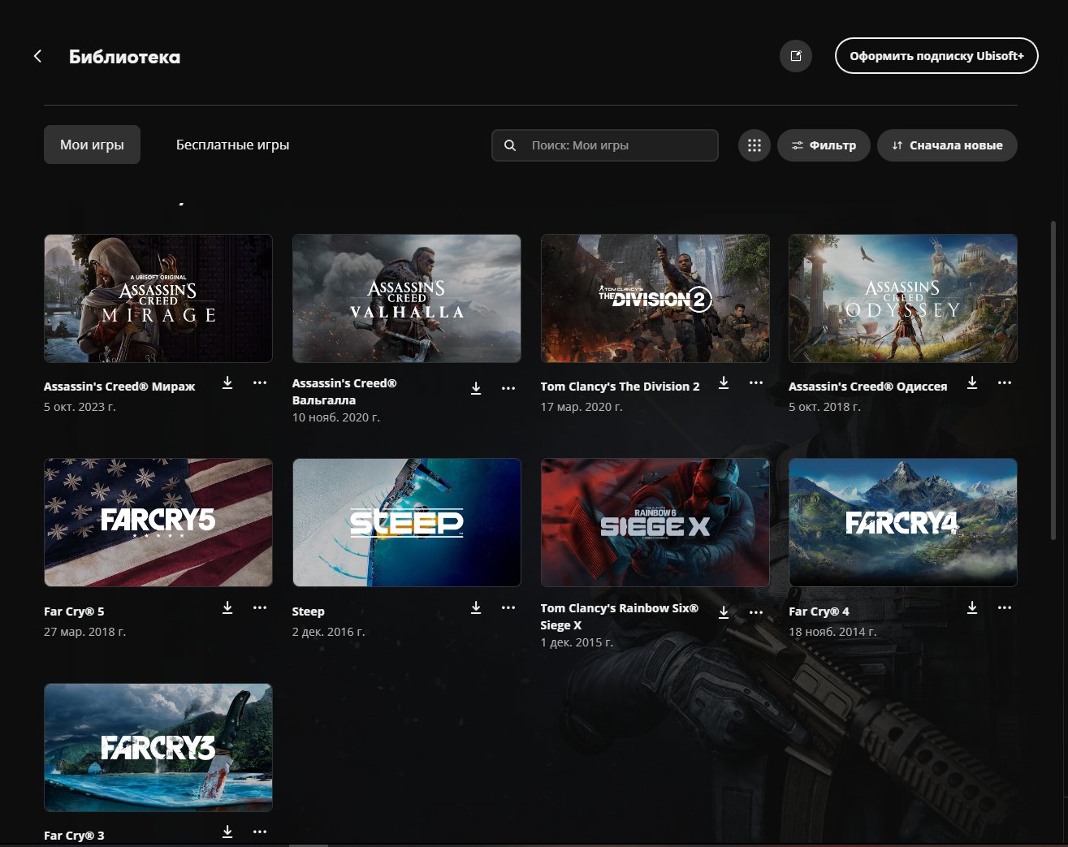Open the Rainbow Six Siege X cover thumbnail

tap(655, 523)
